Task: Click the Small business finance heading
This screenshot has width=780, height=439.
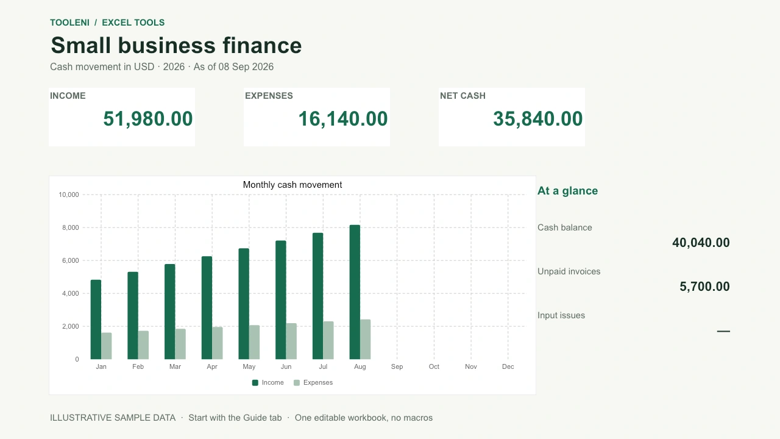Action: [x=176, y=46]
